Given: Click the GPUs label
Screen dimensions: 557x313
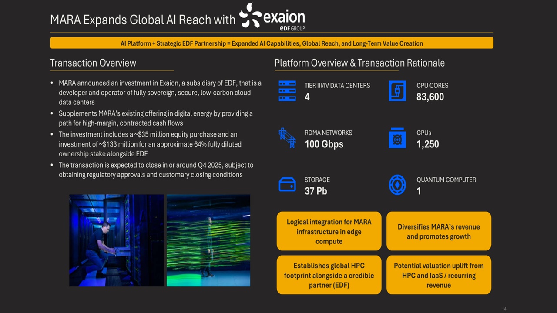Looking at the screenshot, I should point(424,133).
